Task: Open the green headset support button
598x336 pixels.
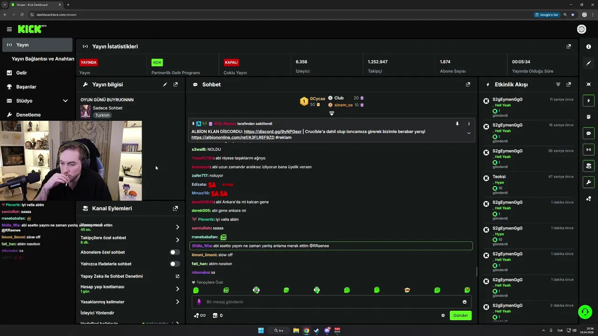Action: (x=584, y=311)
